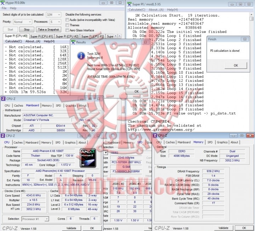Screen dimensions: 255x231
Task: Open Calculate(C) menu in Hyper PI inner pane
Action: 14,41
